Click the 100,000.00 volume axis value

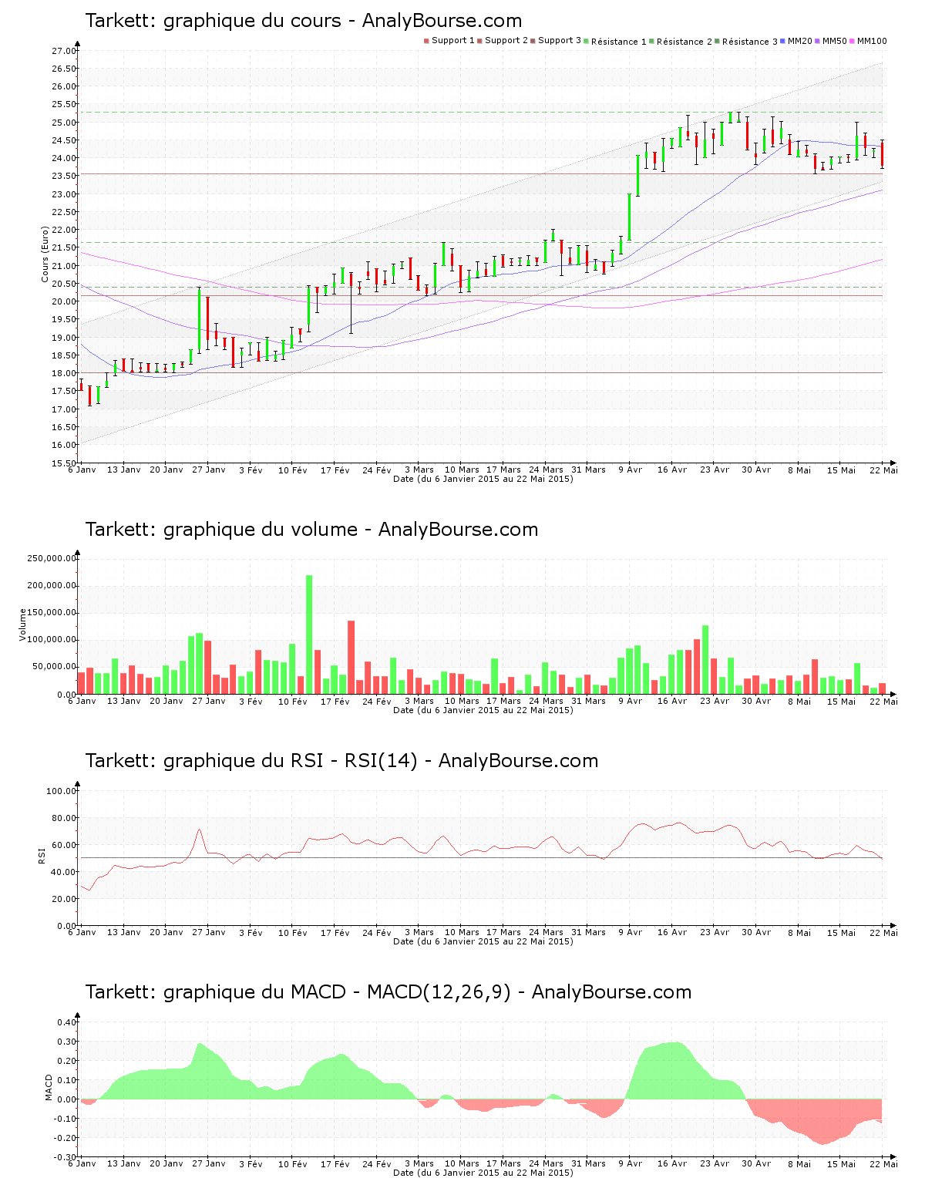click(52, 640)
